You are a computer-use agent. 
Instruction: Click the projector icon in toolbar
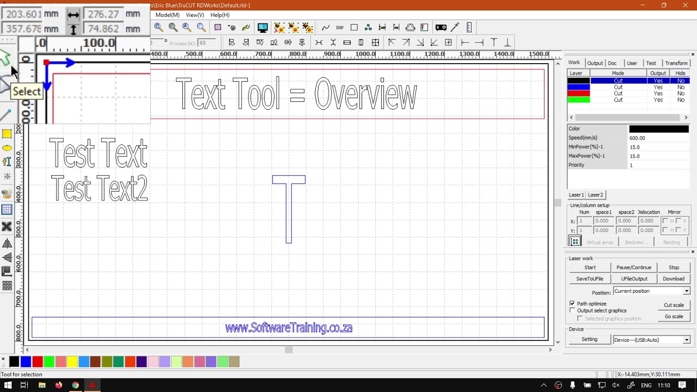tap(441, 27)
